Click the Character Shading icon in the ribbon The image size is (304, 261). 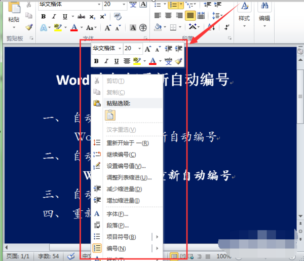point(133,28)
